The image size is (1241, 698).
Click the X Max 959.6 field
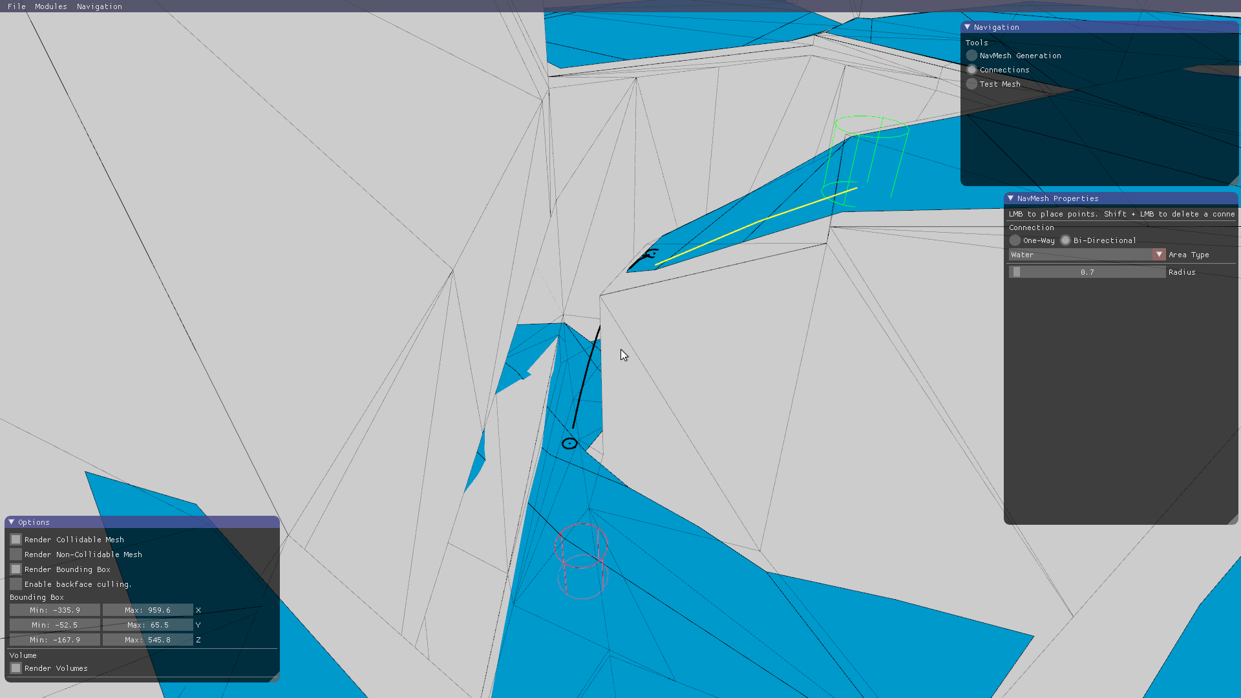tap(148, 610)
